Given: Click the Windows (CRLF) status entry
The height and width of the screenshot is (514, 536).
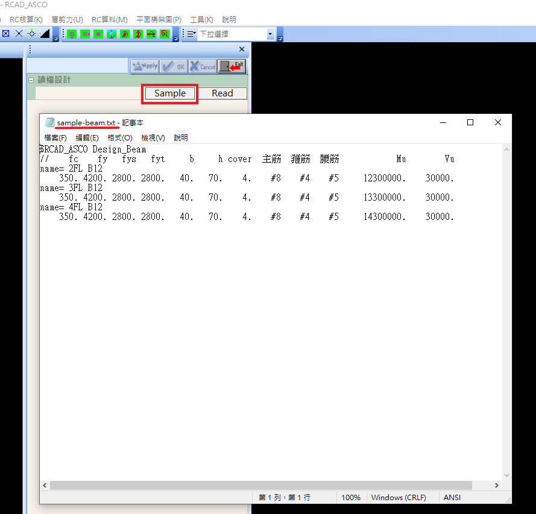Looking at the screenshot, I should click(399, 498).
